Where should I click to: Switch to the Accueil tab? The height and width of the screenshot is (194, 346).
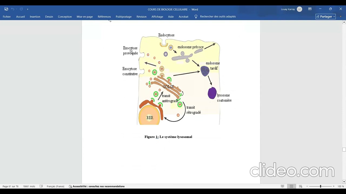(20, 17)
